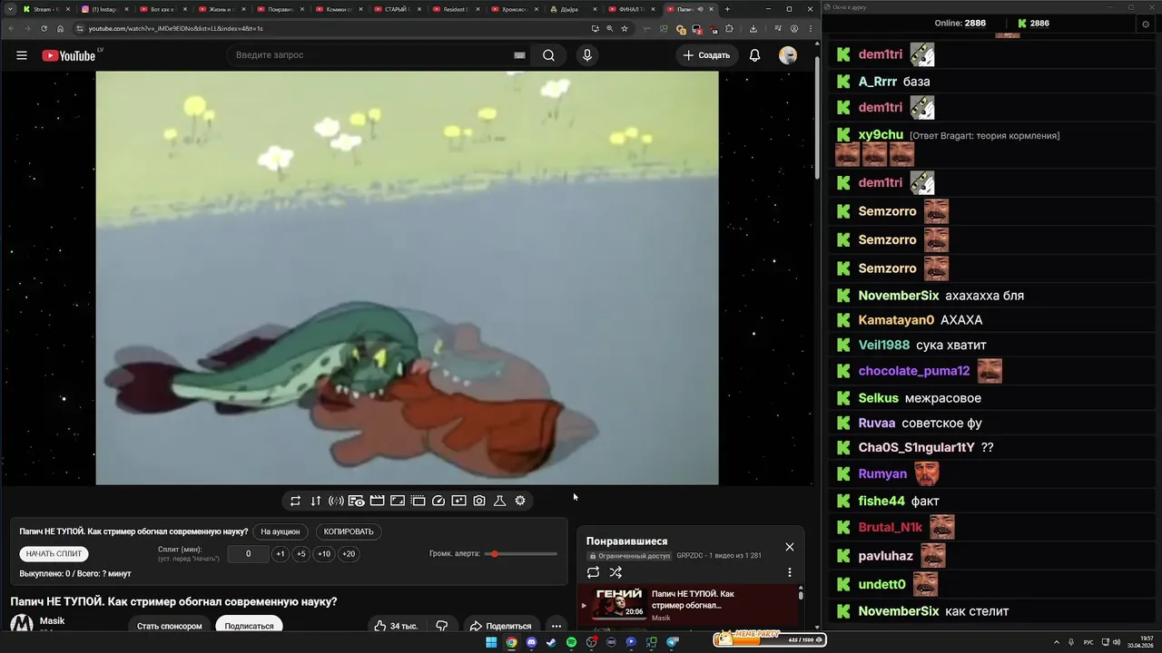Open Discord from the Windows taskbar
Screen dimensions: 1162x653
coord(531,642)
